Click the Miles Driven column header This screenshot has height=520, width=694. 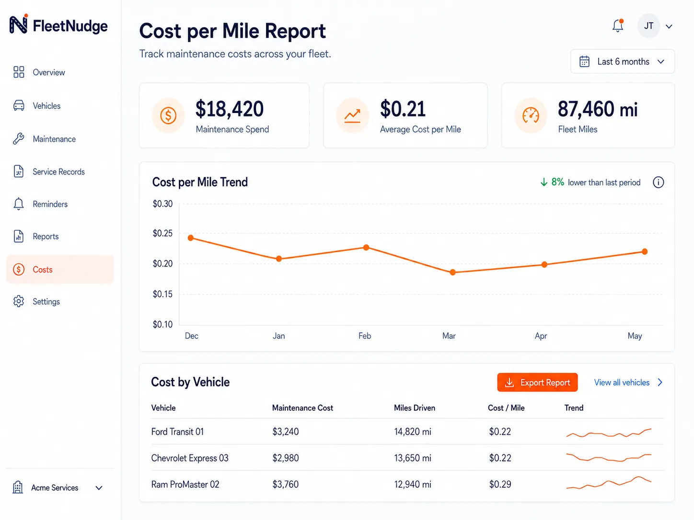[x=415, y=408]
